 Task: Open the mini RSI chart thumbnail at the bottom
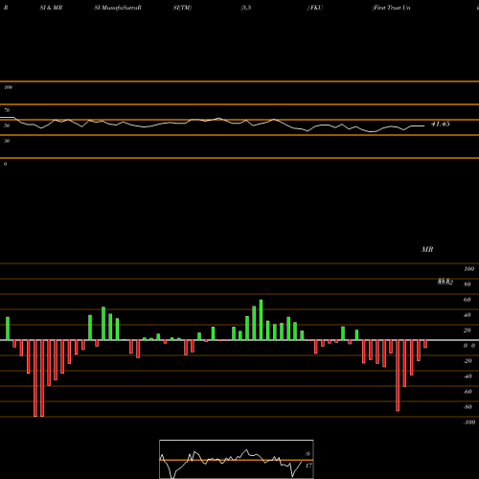coord(237,459)
